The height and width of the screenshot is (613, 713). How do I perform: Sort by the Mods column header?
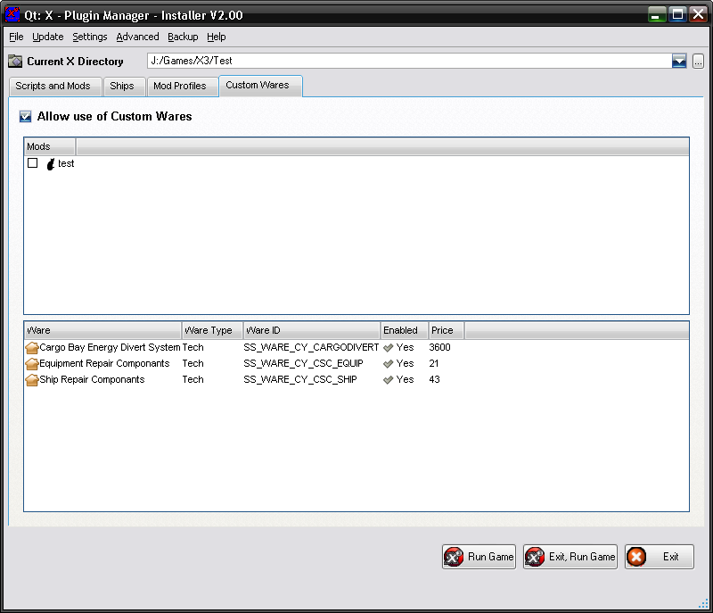tap(50, 146)
